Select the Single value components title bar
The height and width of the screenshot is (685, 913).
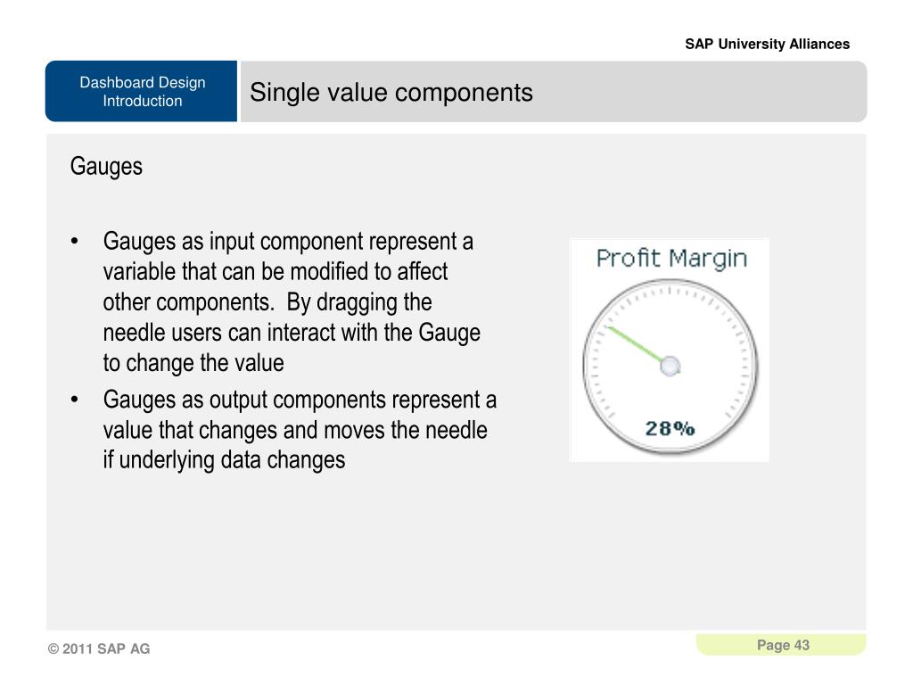553,92
